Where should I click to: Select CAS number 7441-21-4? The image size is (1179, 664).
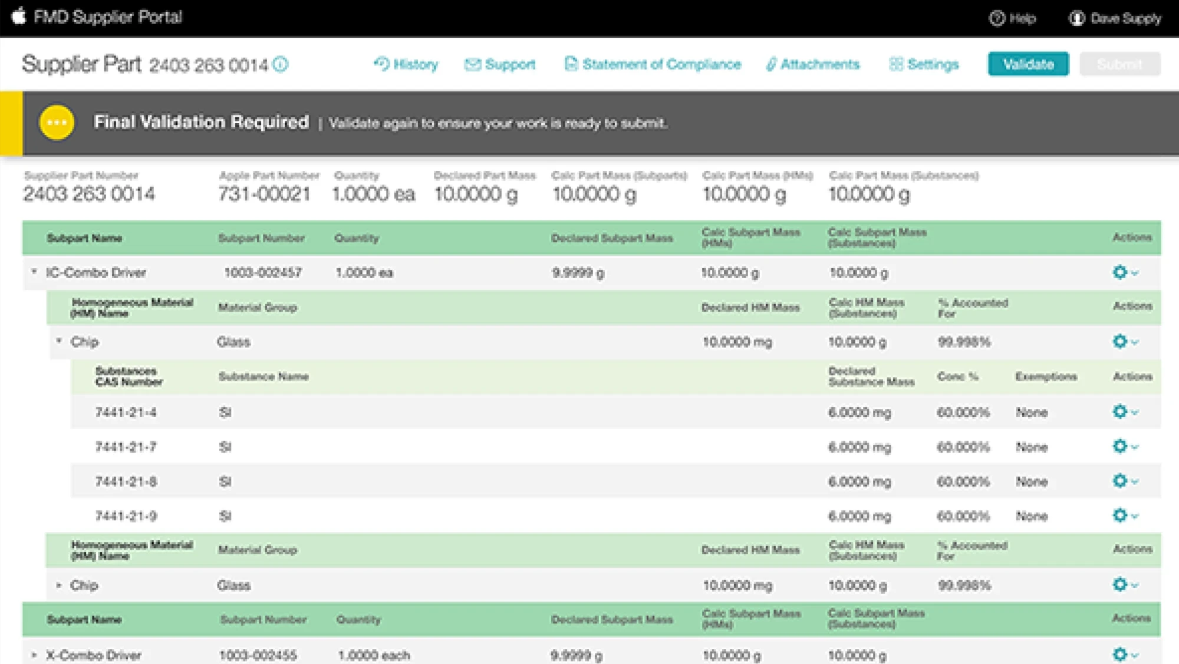(126, 412)
